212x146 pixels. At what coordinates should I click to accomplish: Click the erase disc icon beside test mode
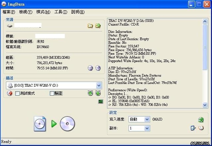tap(10, 93)
